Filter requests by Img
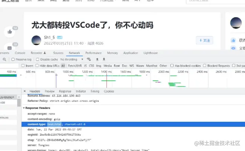The image size is (245, 151). coord(99,66)
